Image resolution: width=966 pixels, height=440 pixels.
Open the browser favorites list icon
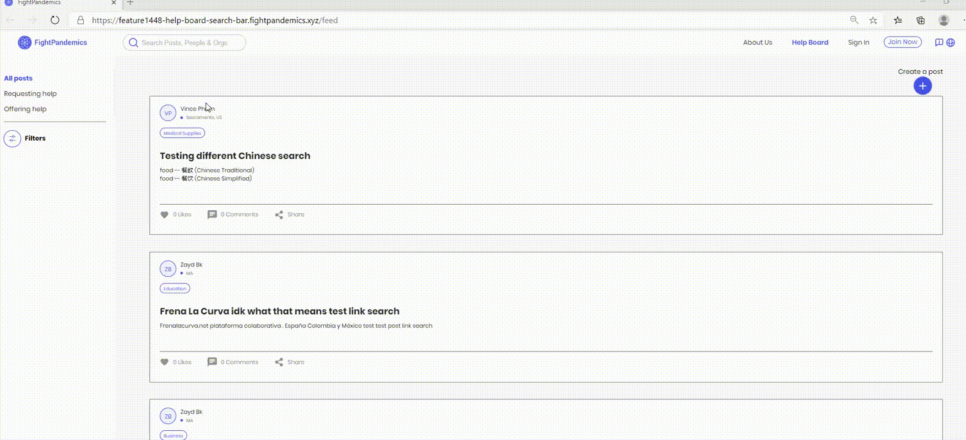897,20
